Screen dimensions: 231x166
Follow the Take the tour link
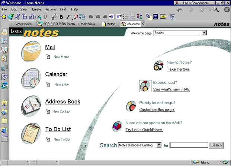coord(178,69)
